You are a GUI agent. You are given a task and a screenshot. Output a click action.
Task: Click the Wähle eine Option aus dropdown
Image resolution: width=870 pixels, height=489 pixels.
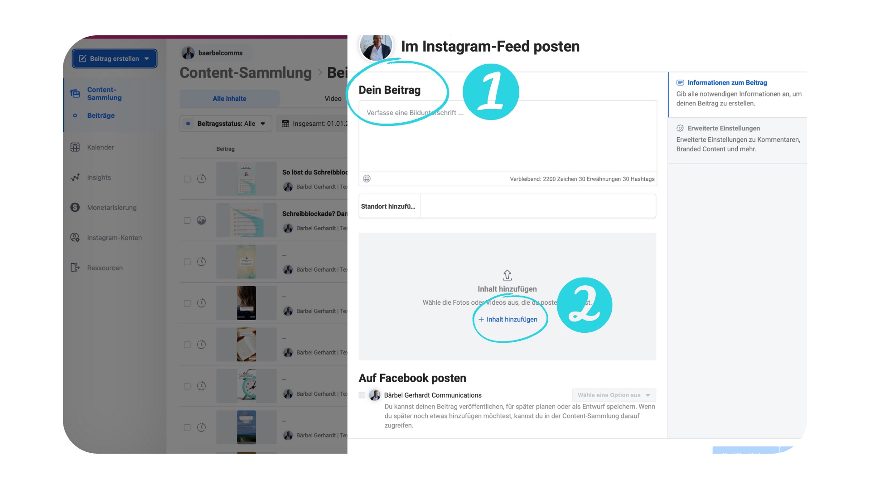click(613, 395)
